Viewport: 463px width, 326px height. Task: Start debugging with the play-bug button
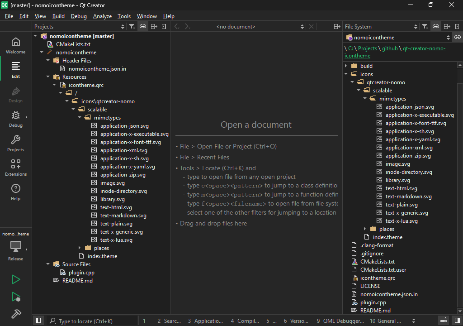pyautogui.click(x=16, y=297)
